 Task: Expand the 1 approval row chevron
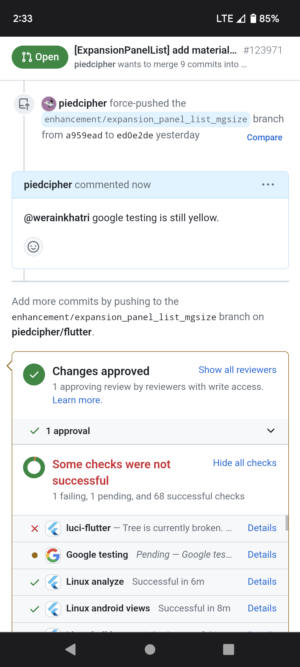271,431
